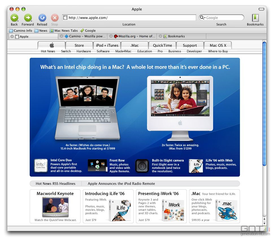The width and height of the screenshot is (275, 242).
Task: Click the .mac product box image
Action: tap(226, 210)
